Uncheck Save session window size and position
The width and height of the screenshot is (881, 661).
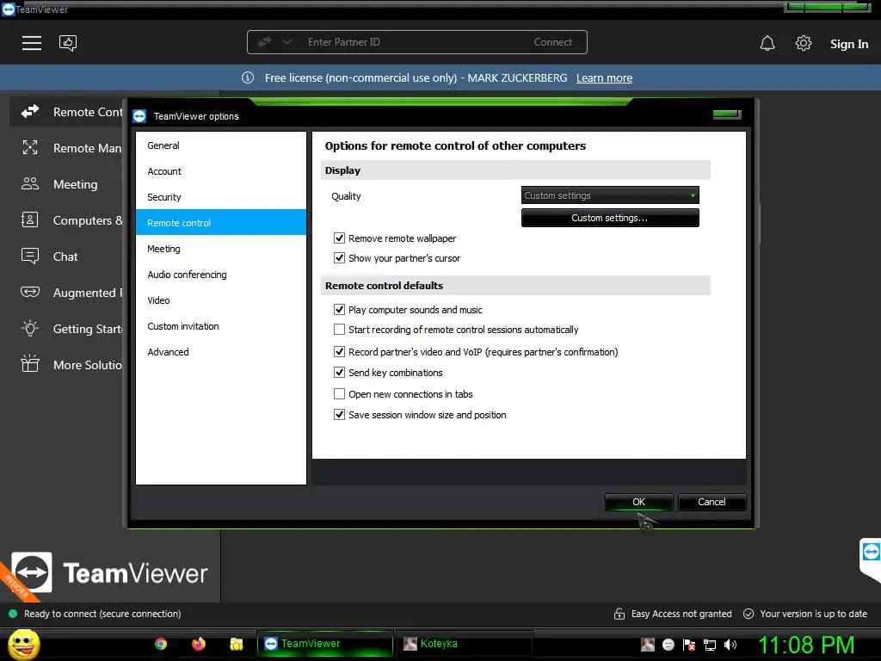point(339,415)
